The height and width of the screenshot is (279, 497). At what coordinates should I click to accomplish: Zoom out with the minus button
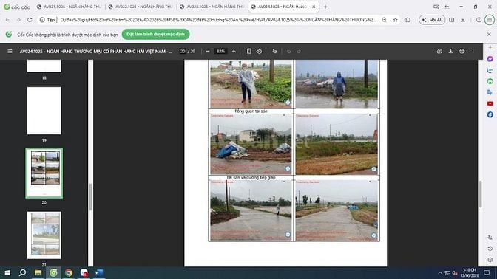pos(208,51)
